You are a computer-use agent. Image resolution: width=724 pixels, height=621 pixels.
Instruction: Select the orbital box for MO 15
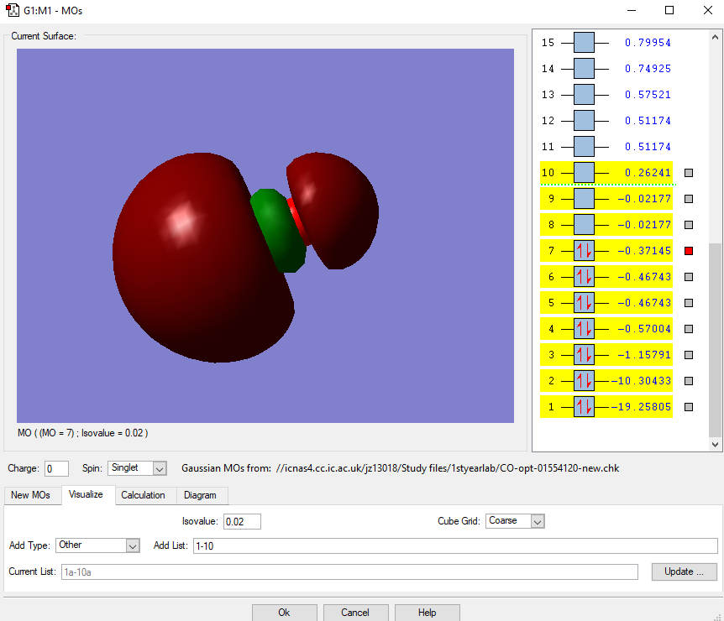tap(584, 43)
